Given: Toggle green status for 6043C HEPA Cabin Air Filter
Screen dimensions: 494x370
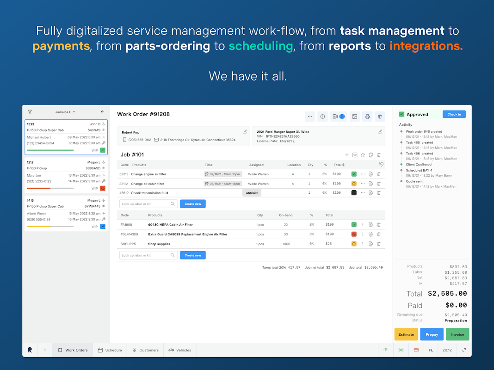Looking at the screenshot, I should tap(354, 224).
